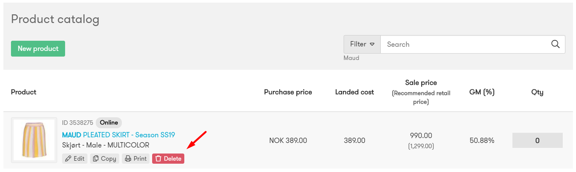Sort by Qty column header
The width and height of the screenshot is (576, 172).
pyautogui.click(x=537, y=92)
